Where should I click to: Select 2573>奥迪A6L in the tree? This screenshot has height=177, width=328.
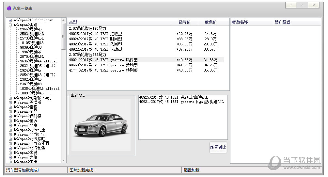pos(32,38)
